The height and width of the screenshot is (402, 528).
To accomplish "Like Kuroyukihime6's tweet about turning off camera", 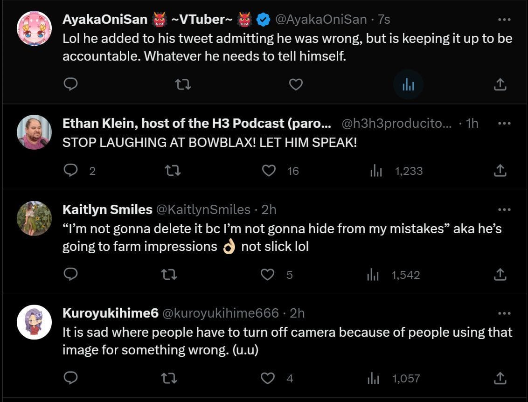I will click(x=268, y=378).
